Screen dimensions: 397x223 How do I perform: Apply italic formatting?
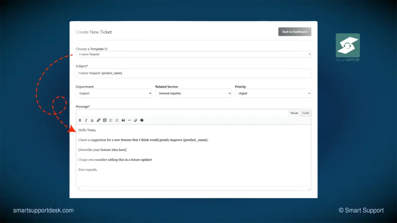pos(86,120)
